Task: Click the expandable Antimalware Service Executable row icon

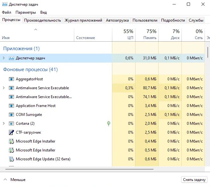Action: [11, 88]
